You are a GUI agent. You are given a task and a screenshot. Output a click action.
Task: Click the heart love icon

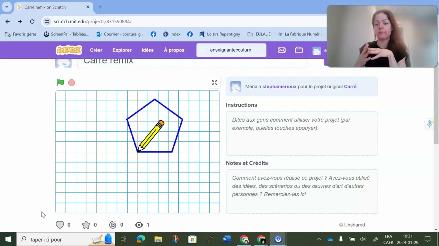(x=60, y=225)
